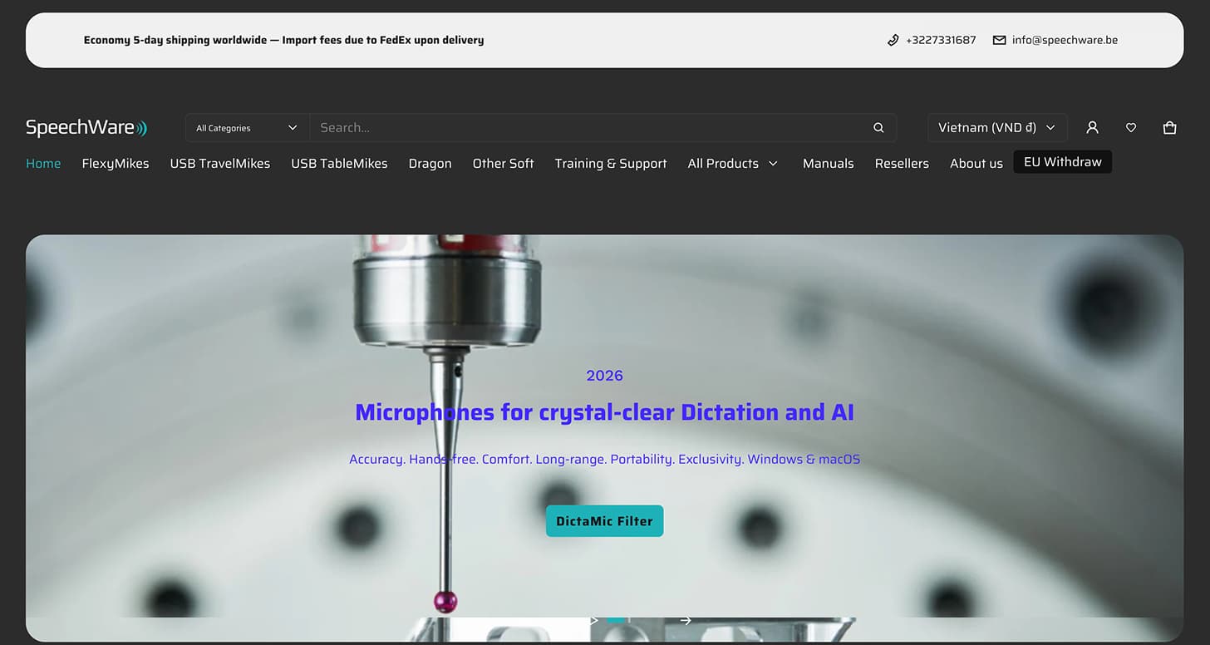Click the DictaMic Filter button
This screenshot has width=1210, height=645.
[x=604, y=521]
